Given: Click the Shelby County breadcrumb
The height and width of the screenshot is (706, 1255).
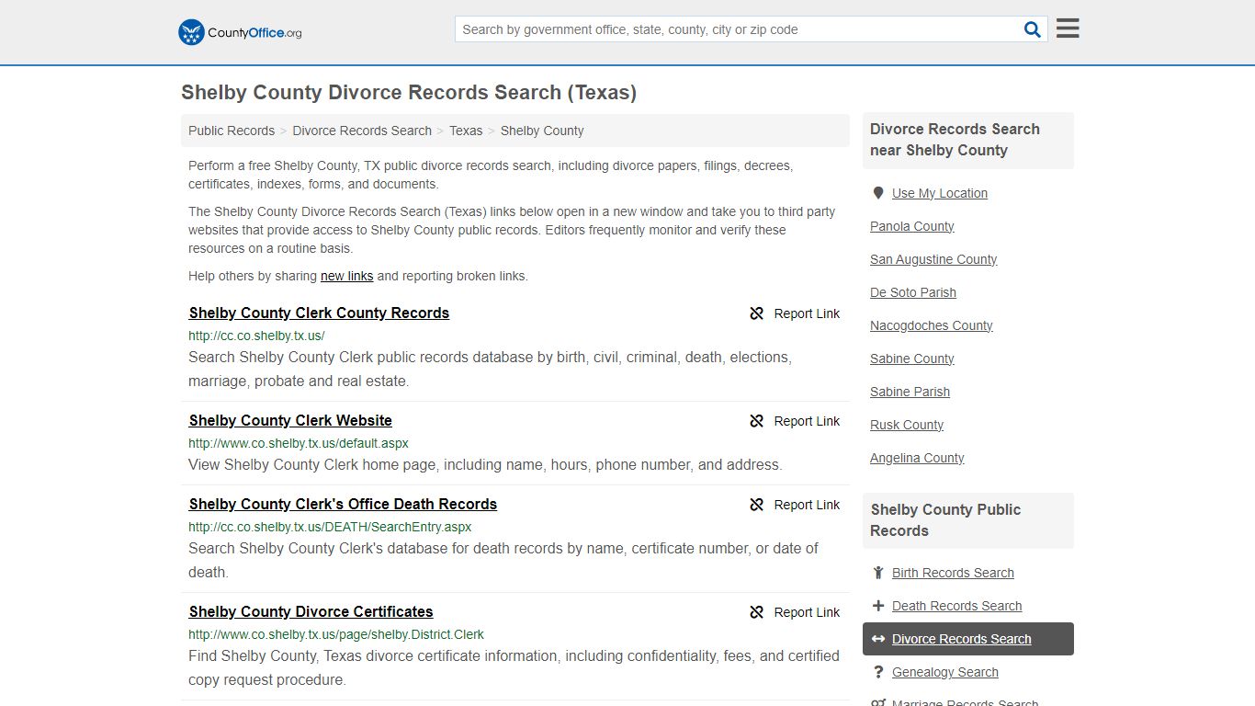Looking at the screenshot, I should (542, 131).
